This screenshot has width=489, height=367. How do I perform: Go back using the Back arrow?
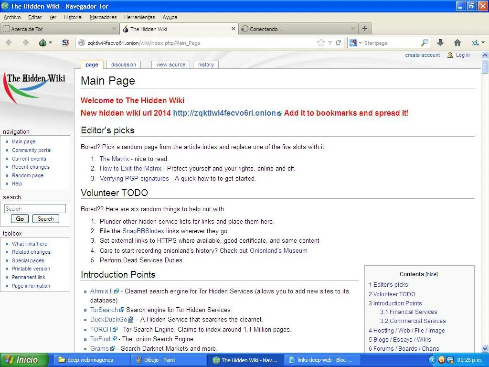(9, 43)
